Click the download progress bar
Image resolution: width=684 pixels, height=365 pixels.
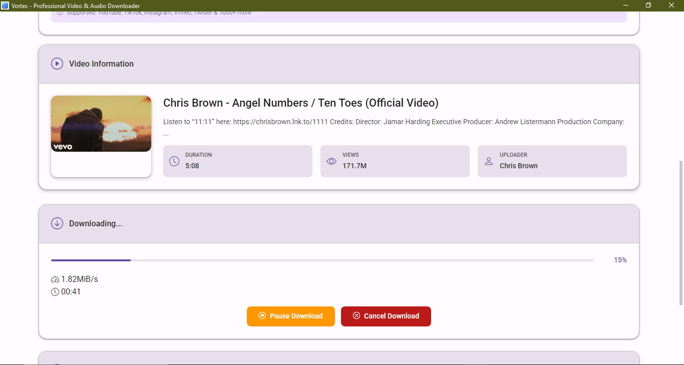(322, 260)
